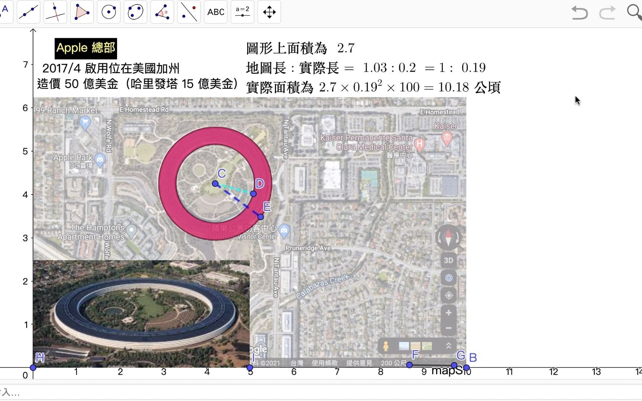Select the Circle with center tool
Viewport: 642px width, 401px height.
(108, 12)
